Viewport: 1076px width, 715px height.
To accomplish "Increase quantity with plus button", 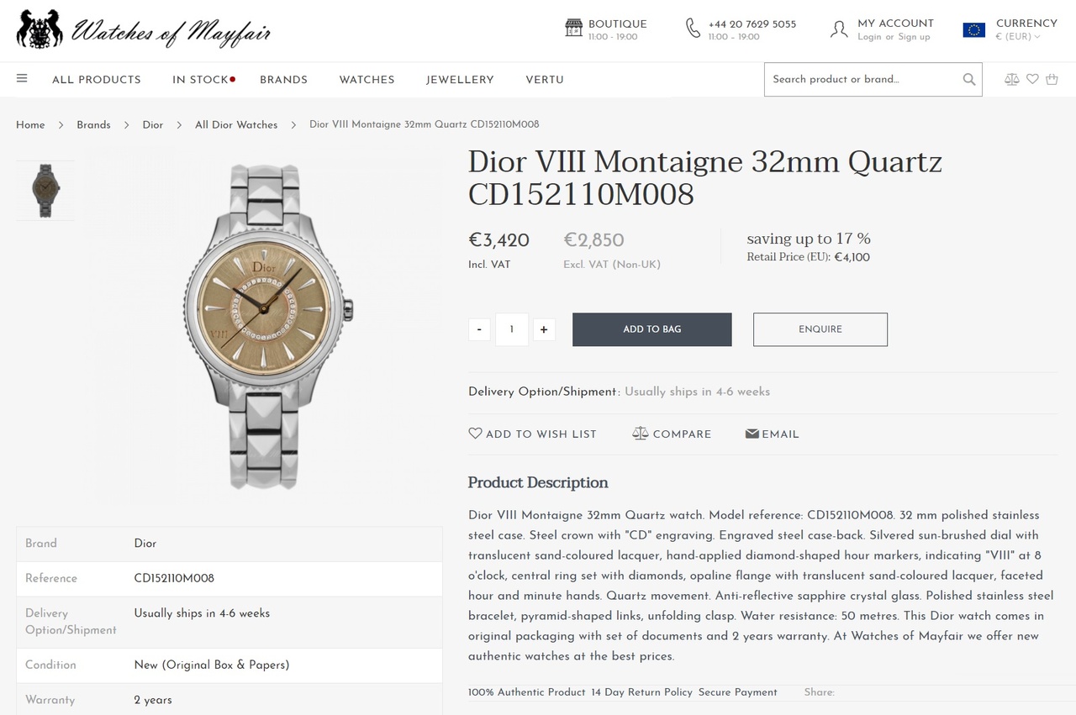I will pyautogui.click(x=544, y=329).
